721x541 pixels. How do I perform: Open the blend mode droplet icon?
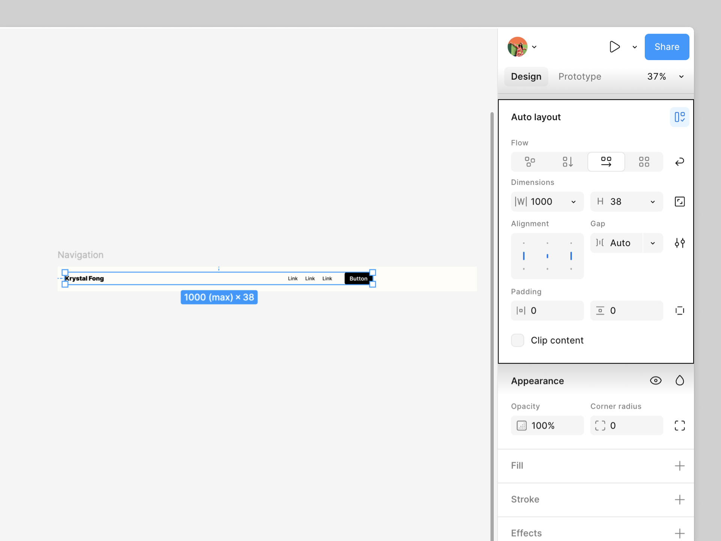679,381
